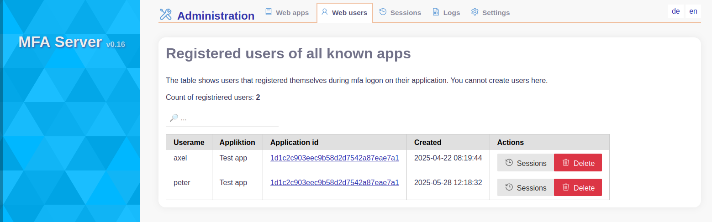Switch to the Sessions tab

point(400,12)
